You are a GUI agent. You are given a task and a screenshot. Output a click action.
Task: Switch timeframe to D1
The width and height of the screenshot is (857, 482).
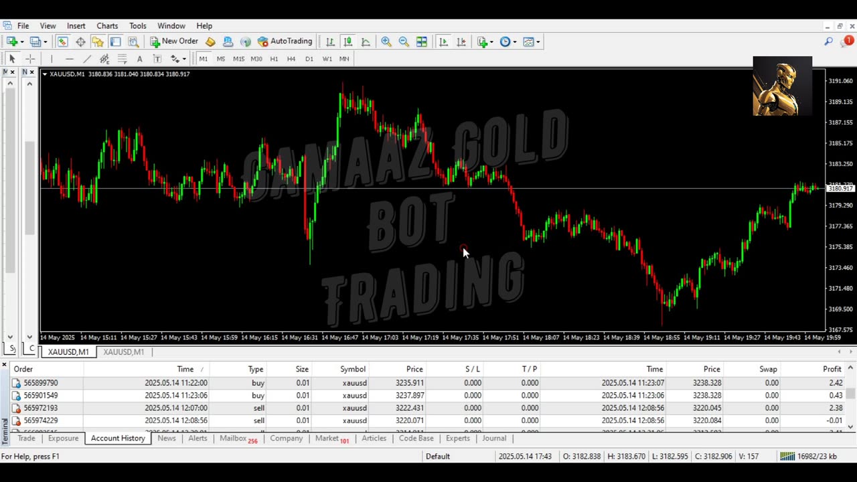(309, 59)
